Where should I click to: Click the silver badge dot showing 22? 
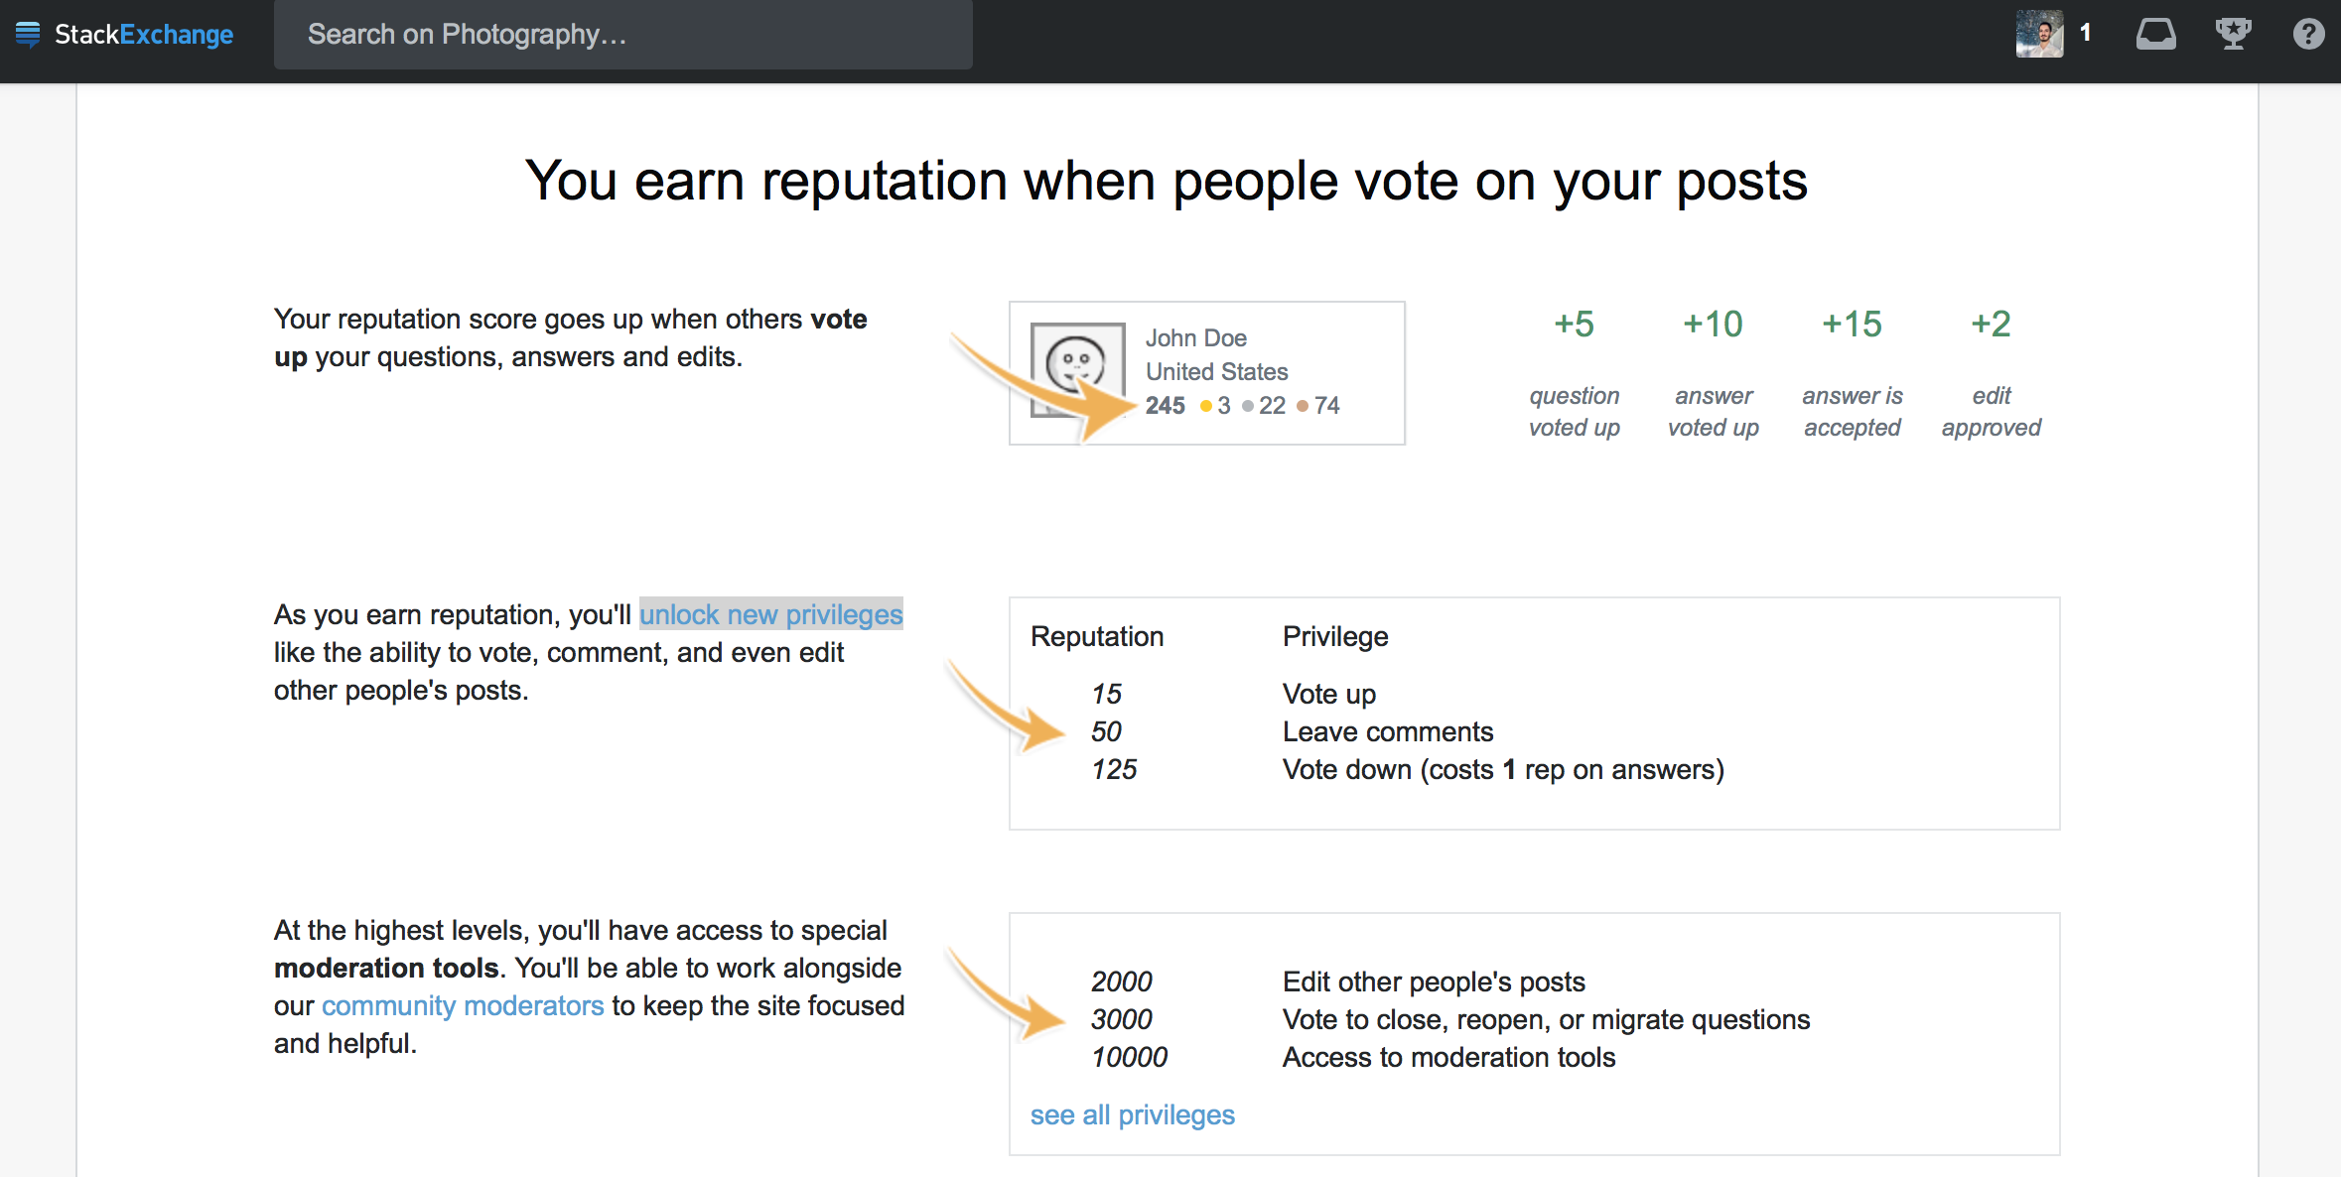(1248, 406)
